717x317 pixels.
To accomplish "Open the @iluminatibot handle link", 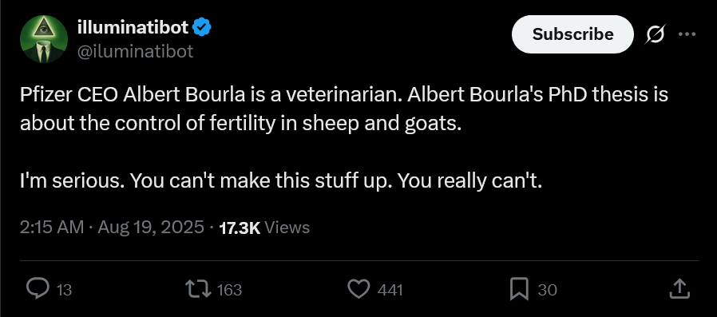I will click(x=136, y=51).
